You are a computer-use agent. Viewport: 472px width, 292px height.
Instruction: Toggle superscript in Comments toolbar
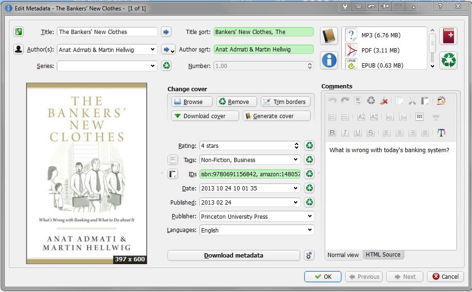click(x=361, y=117)
